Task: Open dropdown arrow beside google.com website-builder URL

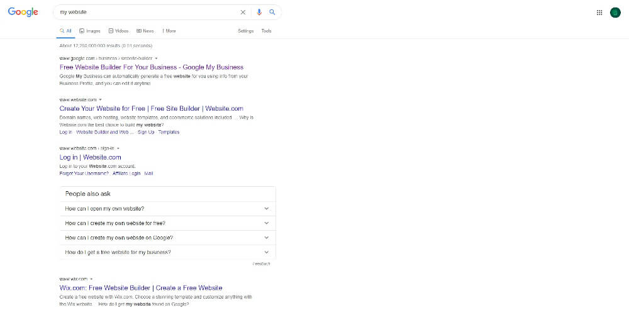Action: click(157, 58)
